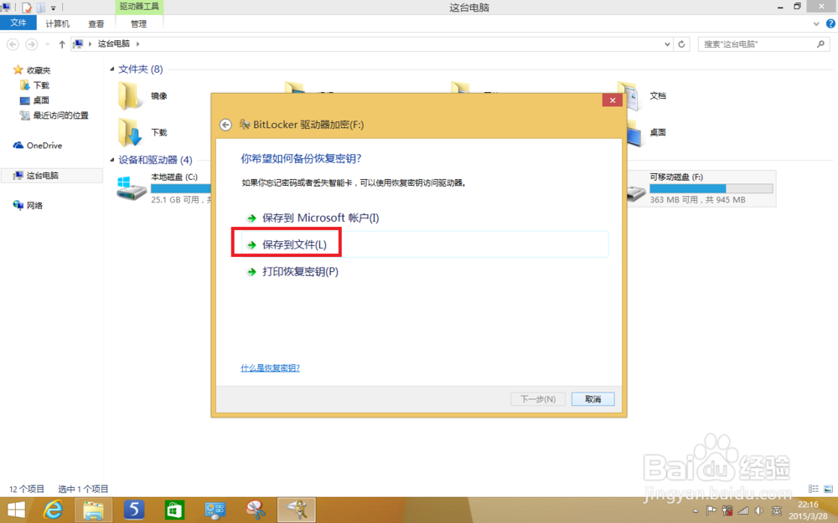838x523 pixels.
Task: Switch to large icons view layout icon
Action: (828, 489)
